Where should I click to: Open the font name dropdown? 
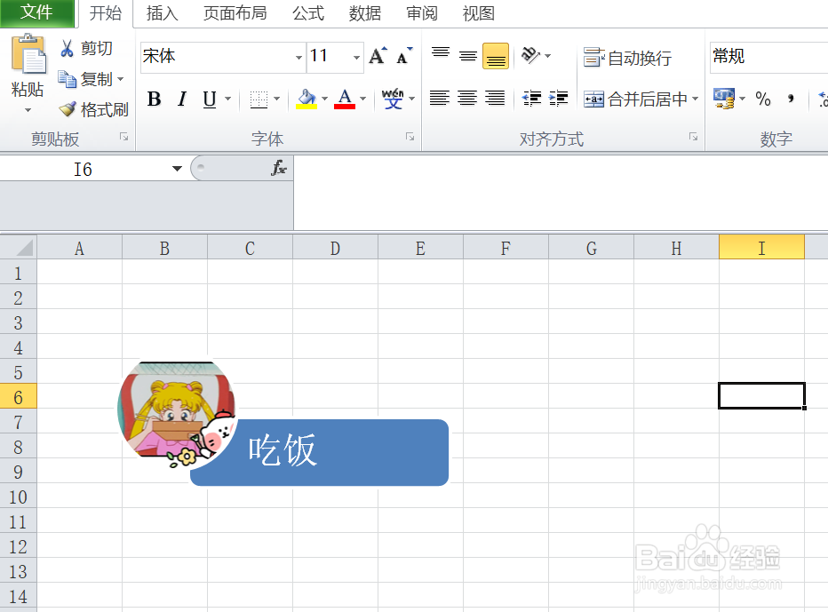pos(299,57)
